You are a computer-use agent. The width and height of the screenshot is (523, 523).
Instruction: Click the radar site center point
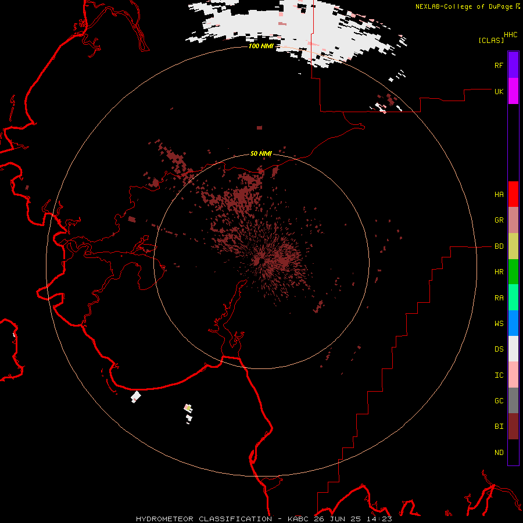261,261
